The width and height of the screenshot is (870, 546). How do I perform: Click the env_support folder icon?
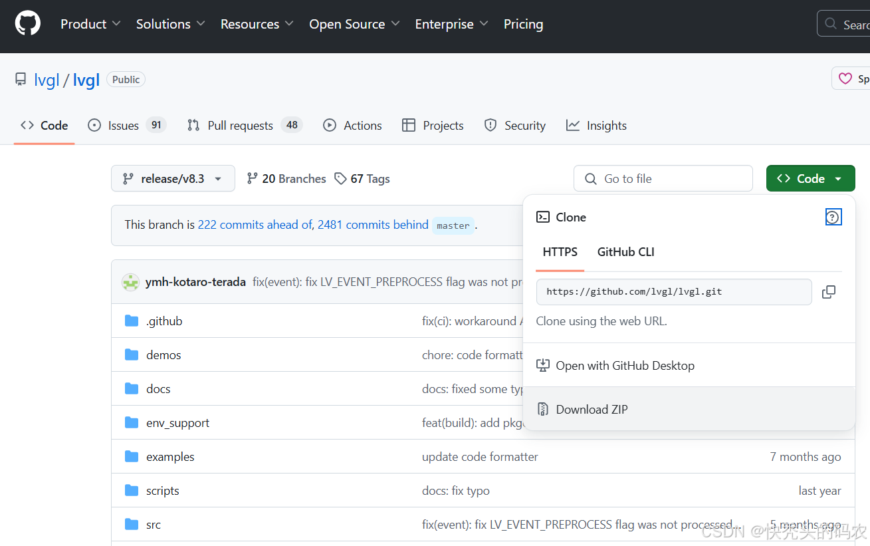pos(132,423)
